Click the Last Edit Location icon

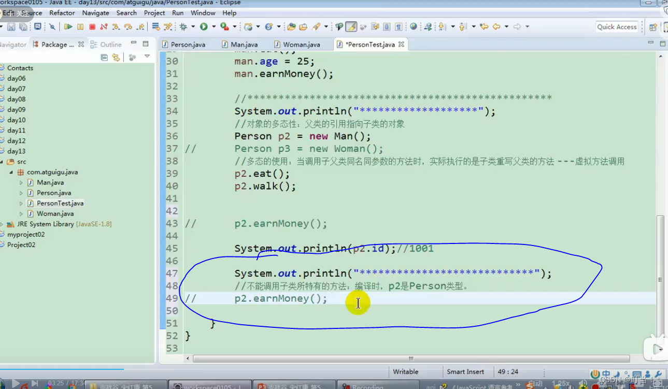[484, 27]
